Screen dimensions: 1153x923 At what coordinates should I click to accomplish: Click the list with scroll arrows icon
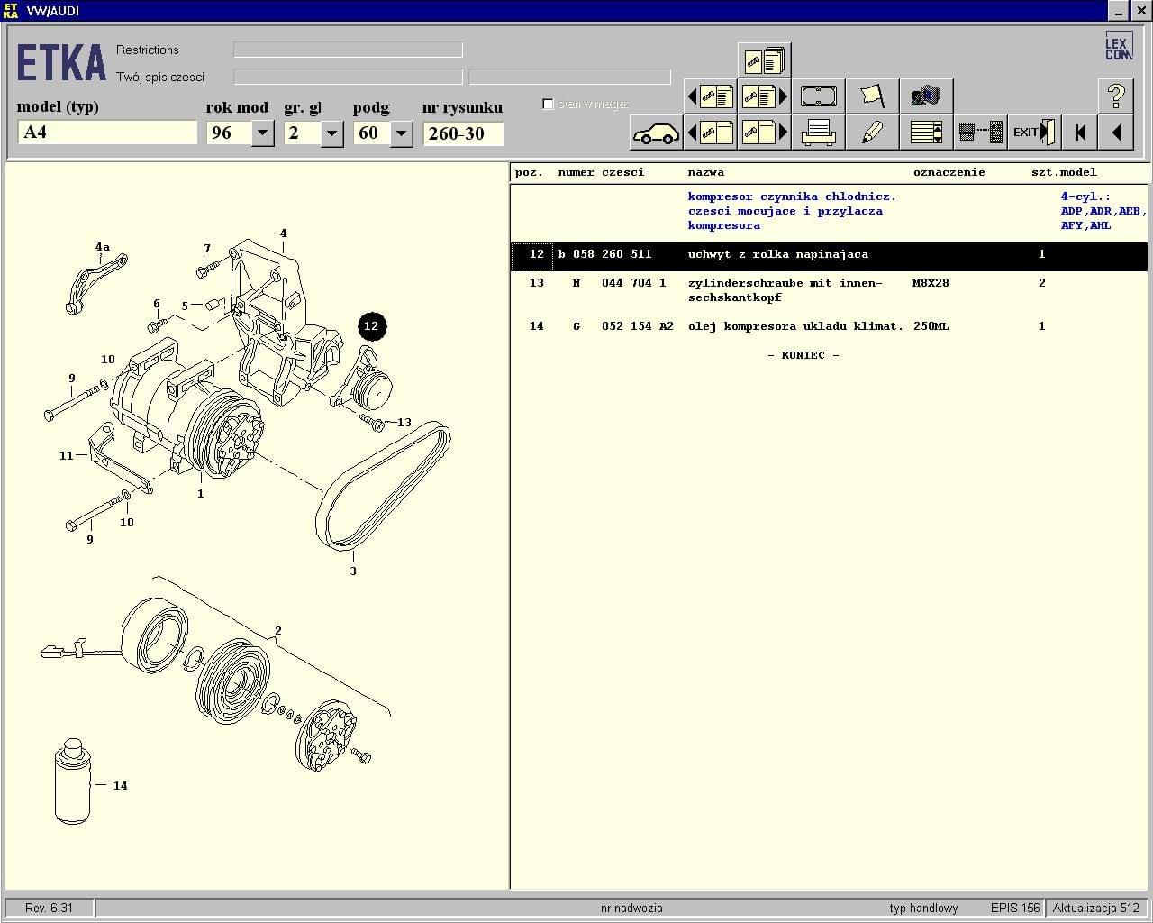click(927, 133)
